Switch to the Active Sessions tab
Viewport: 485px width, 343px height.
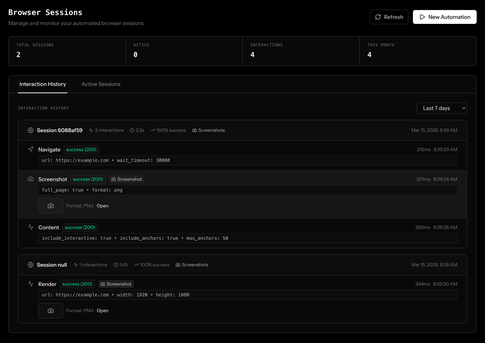tap(101, 84)
